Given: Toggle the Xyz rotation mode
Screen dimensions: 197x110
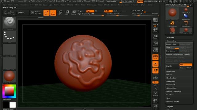Looking at the screenshot, I should click(x=155, y=82).
